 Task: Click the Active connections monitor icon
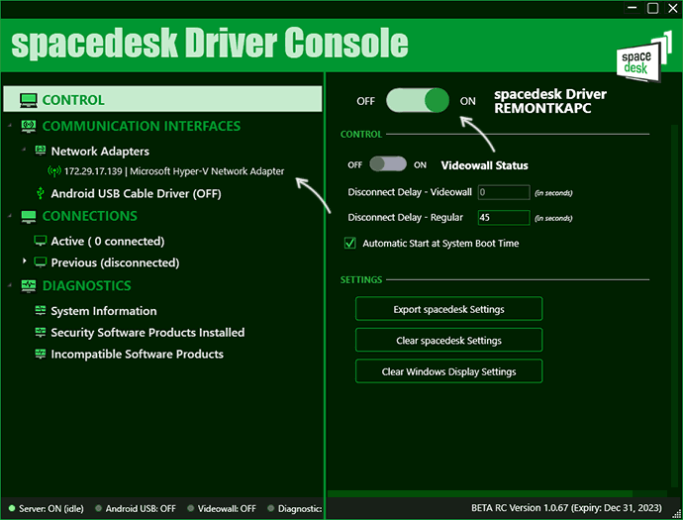coord(40,241)
